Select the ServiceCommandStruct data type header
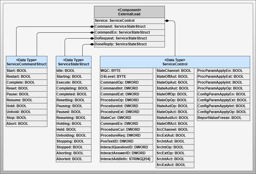The height and width of the screenshot is (174, 256). pos(26,62)
